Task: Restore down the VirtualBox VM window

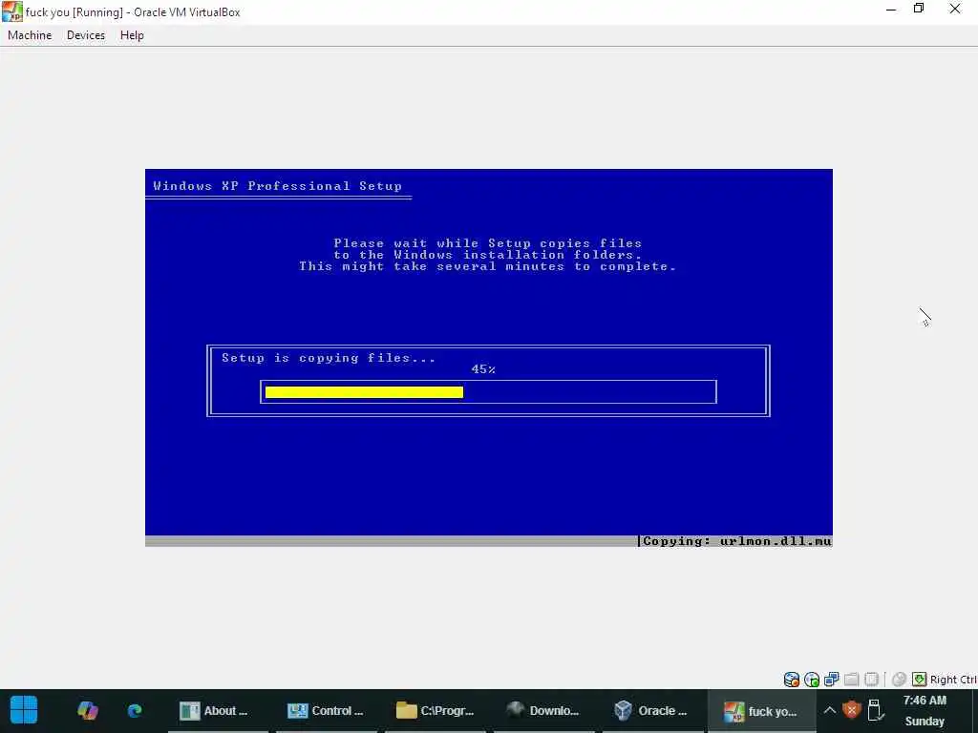Action: pyautogui.click(x=919, y=9)
